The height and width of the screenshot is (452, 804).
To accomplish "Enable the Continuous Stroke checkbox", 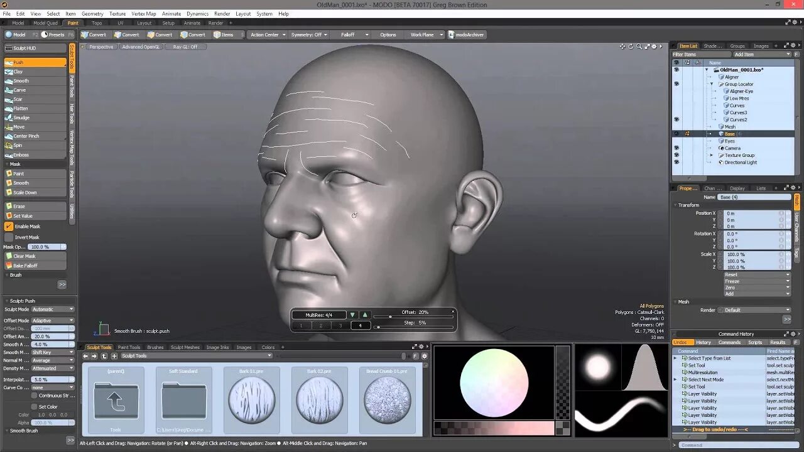I will (35, 395).
